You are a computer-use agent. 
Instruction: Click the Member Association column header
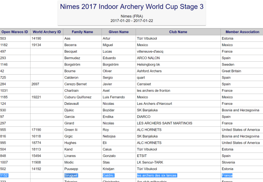tap(241, 31)
